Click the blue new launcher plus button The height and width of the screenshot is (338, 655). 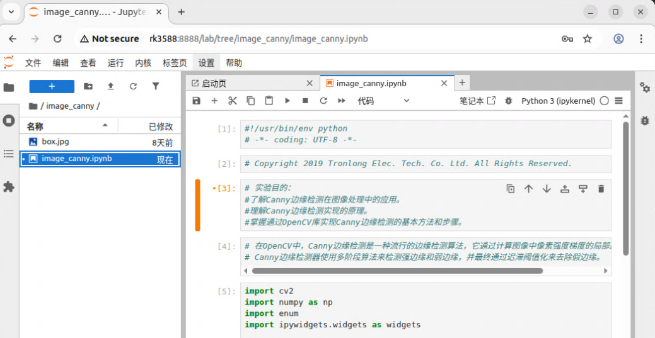(52, 86)
